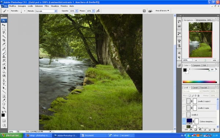Enable airbrush in options bar
The width and height of the screenshot is (220, 138).
pos(98,11)
